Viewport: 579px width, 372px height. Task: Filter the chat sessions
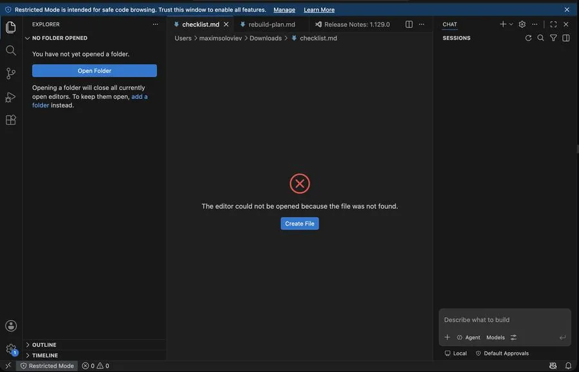click(553, 38)
